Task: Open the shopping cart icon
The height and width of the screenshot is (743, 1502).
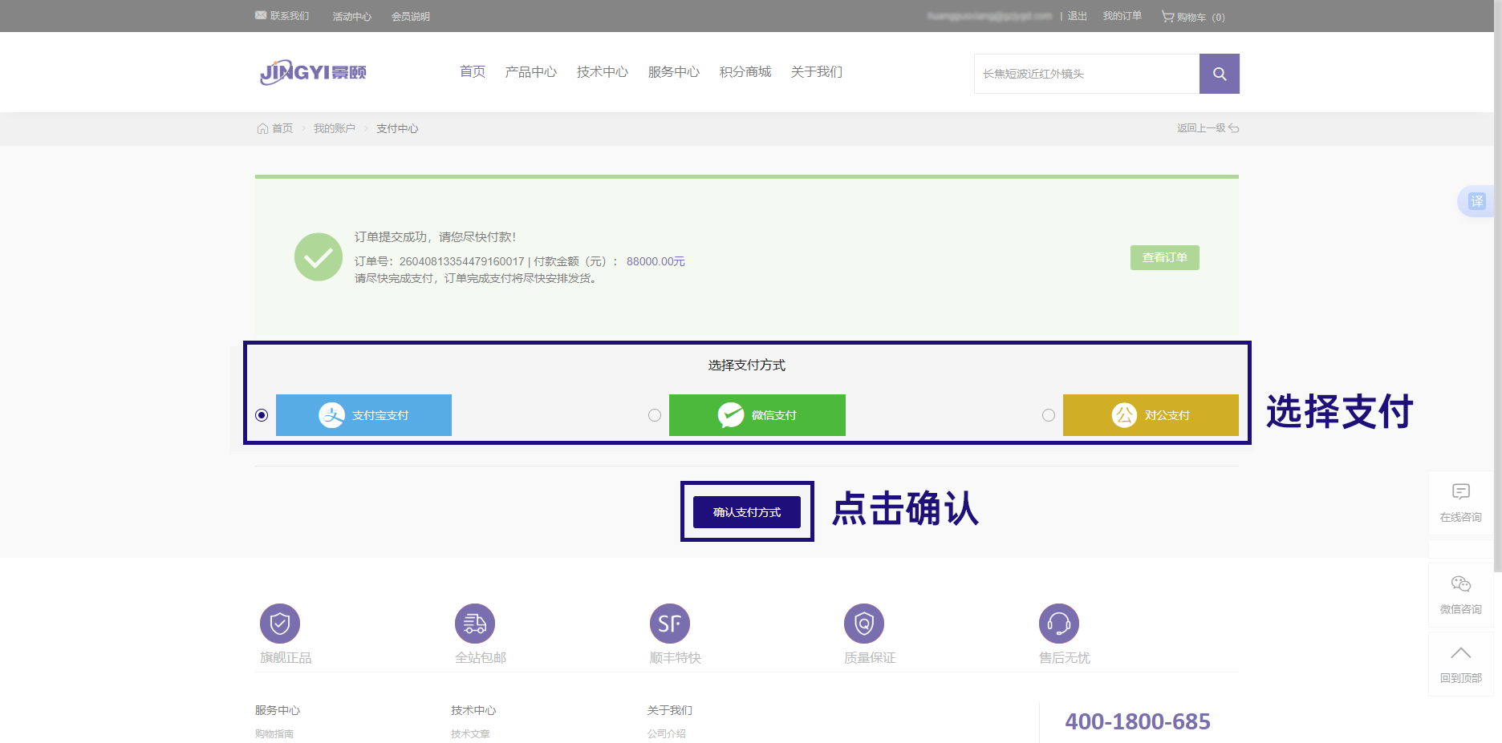Action: pos(1167,16)
